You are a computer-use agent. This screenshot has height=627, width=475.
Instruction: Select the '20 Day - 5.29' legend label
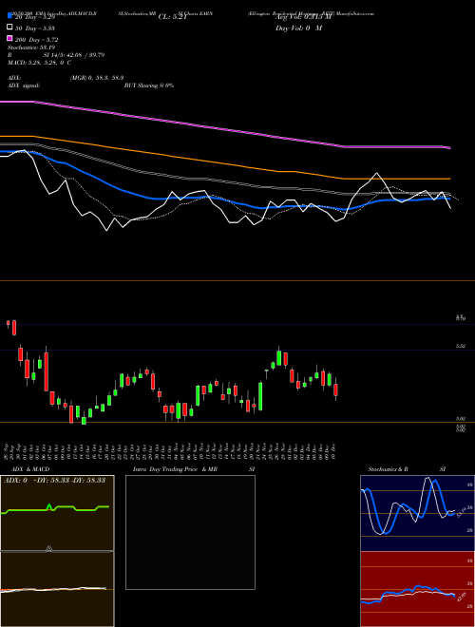pos(34,17)
